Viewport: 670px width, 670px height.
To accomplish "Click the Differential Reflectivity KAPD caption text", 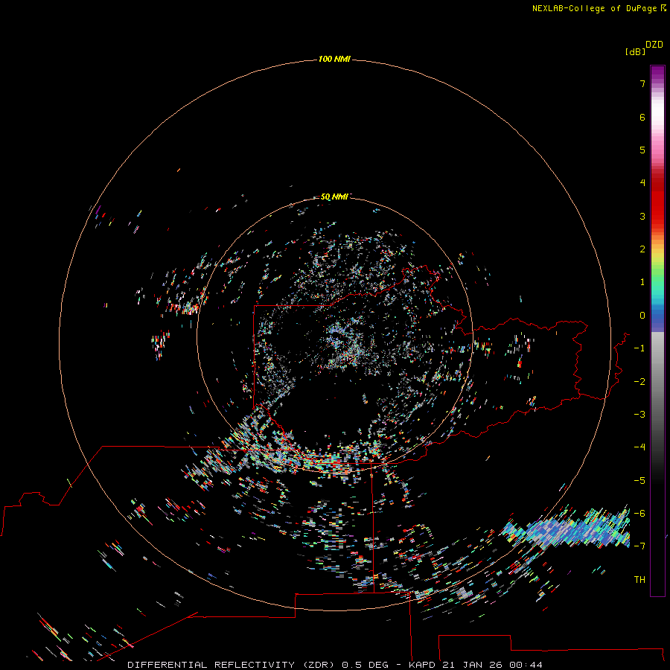I will point(335,665).
